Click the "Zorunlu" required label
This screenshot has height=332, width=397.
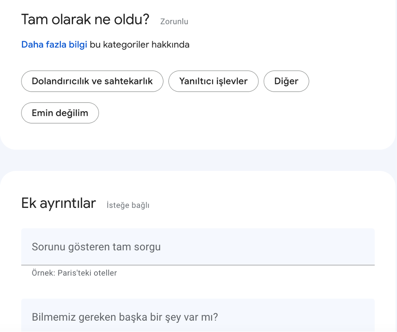pyautogui.click(x=174, y=21)
